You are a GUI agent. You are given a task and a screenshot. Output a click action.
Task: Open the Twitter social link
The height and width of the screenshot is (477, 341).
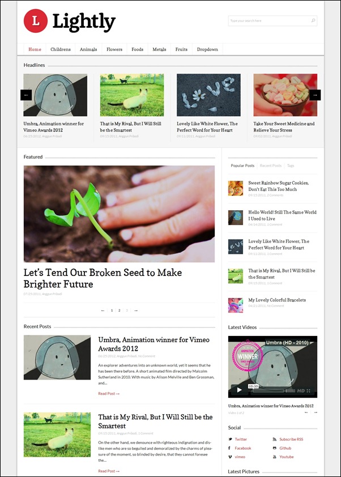[241, 439]
